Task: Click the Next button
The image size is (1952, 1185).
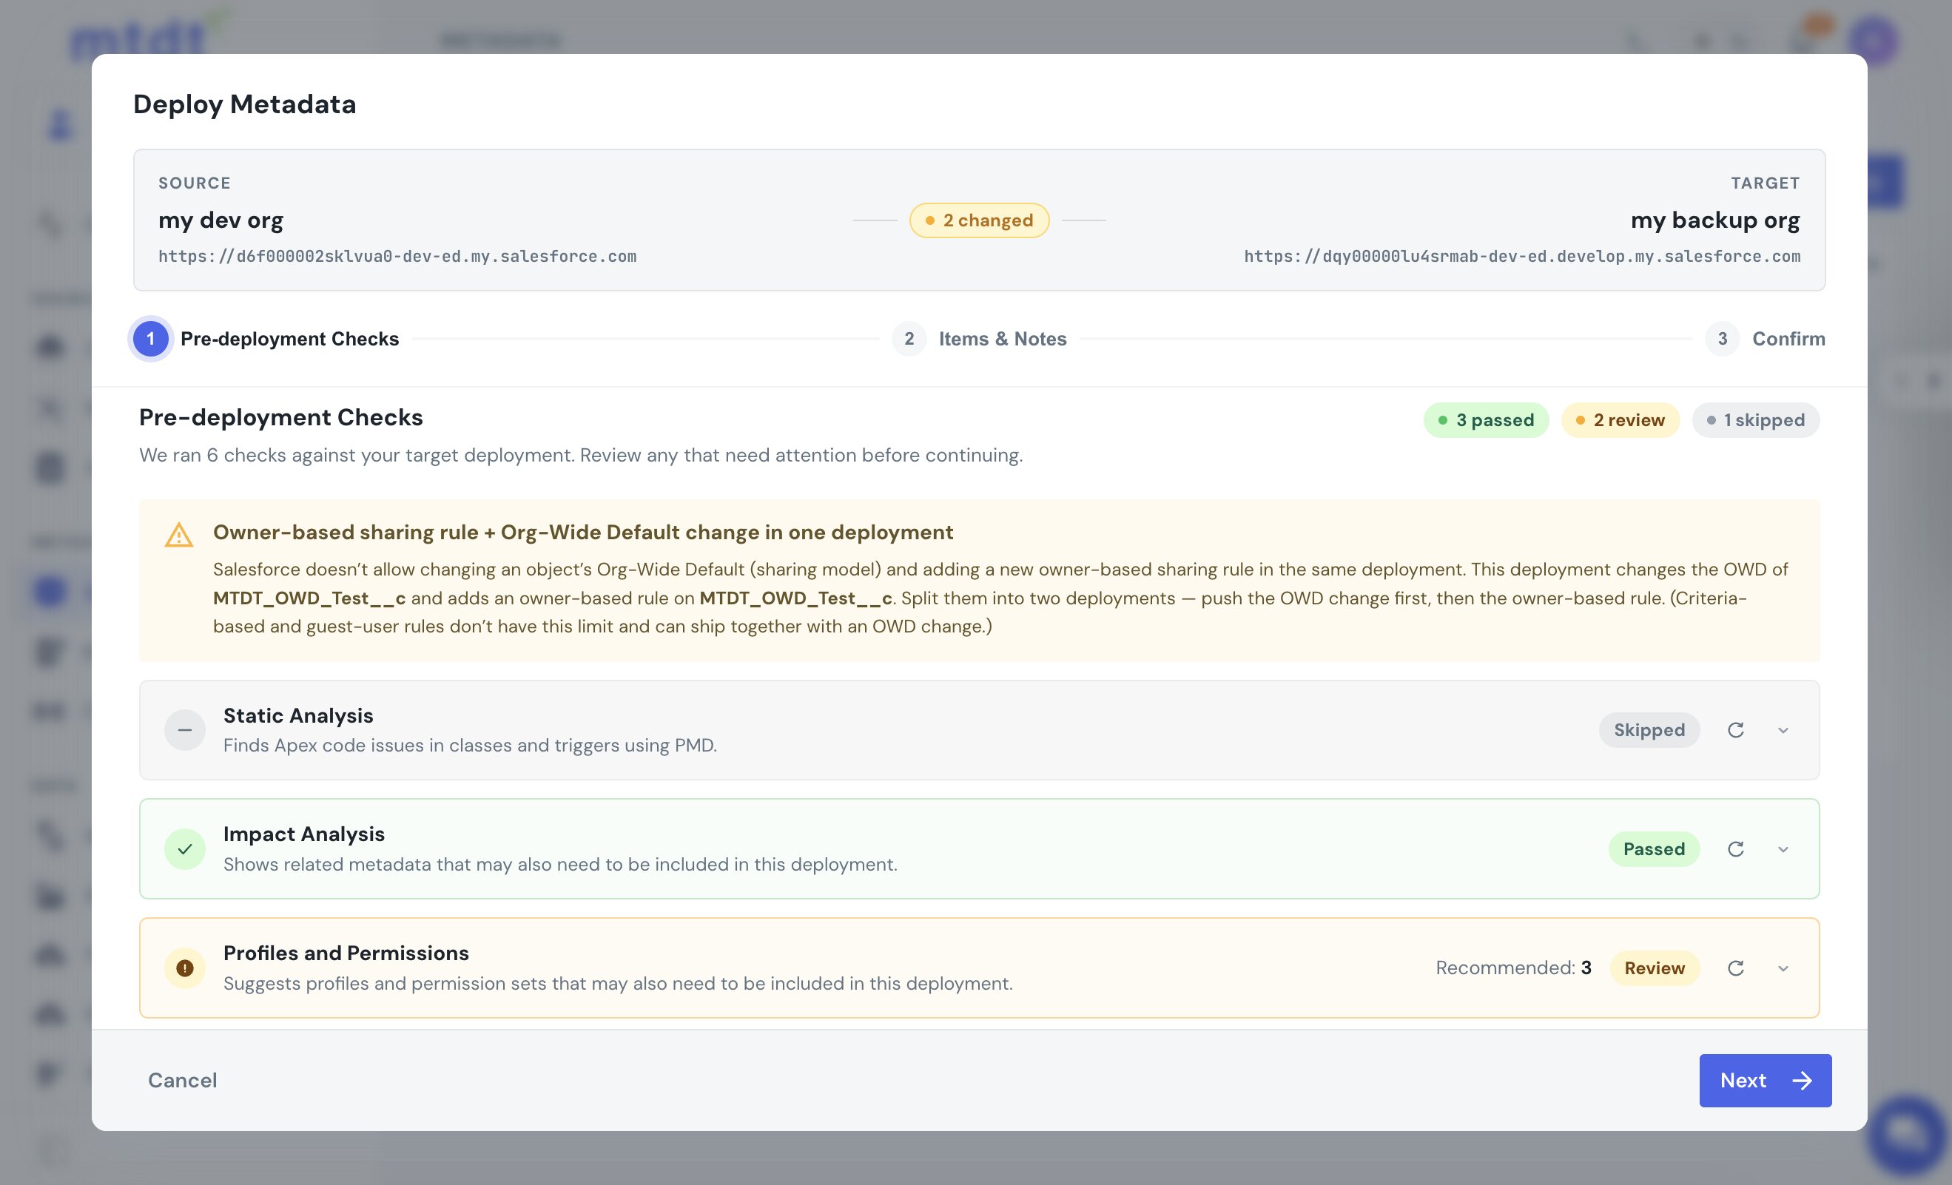Action: pos(1765,1081)
